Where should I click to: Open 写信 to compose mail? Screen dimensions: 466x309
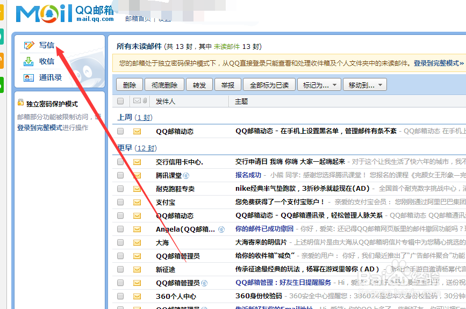47,45
